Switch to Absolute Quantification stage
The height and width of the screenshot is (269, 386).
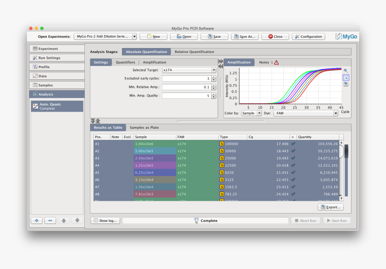146,52
